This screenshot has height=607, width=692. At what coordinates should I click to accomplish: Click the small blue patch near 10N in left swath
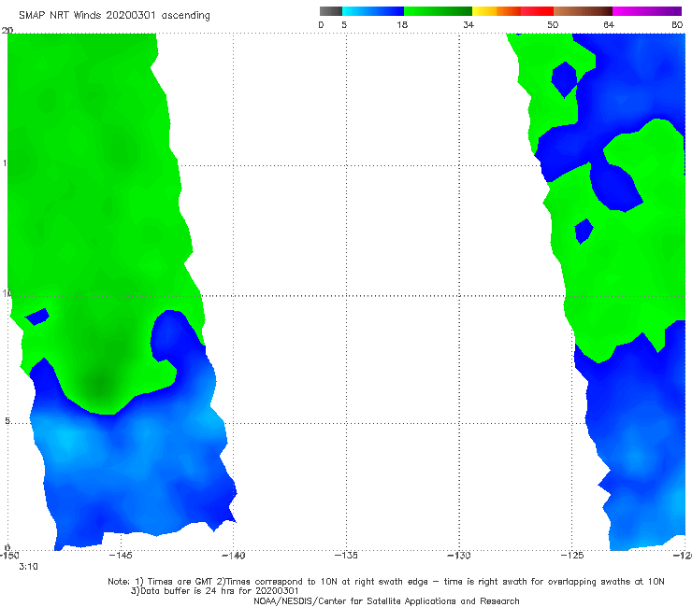click(x=37, y=317)
